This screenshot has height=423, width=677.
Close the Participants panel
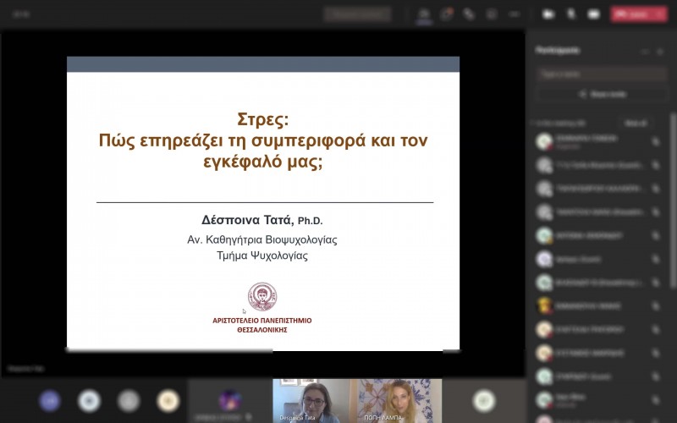pyautogui.click(x=660, y=51)
